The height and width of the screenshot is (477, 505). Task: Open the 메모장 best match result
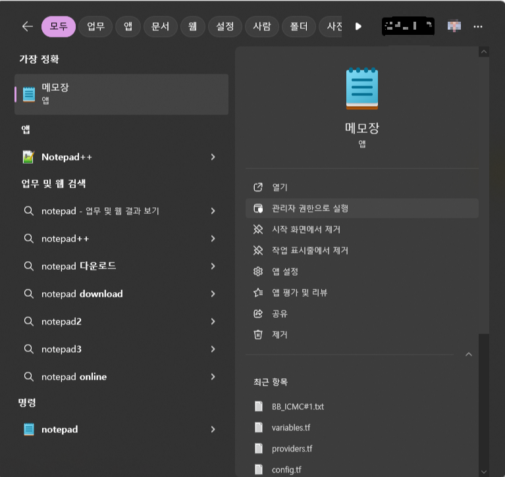(x=121, y=94)
